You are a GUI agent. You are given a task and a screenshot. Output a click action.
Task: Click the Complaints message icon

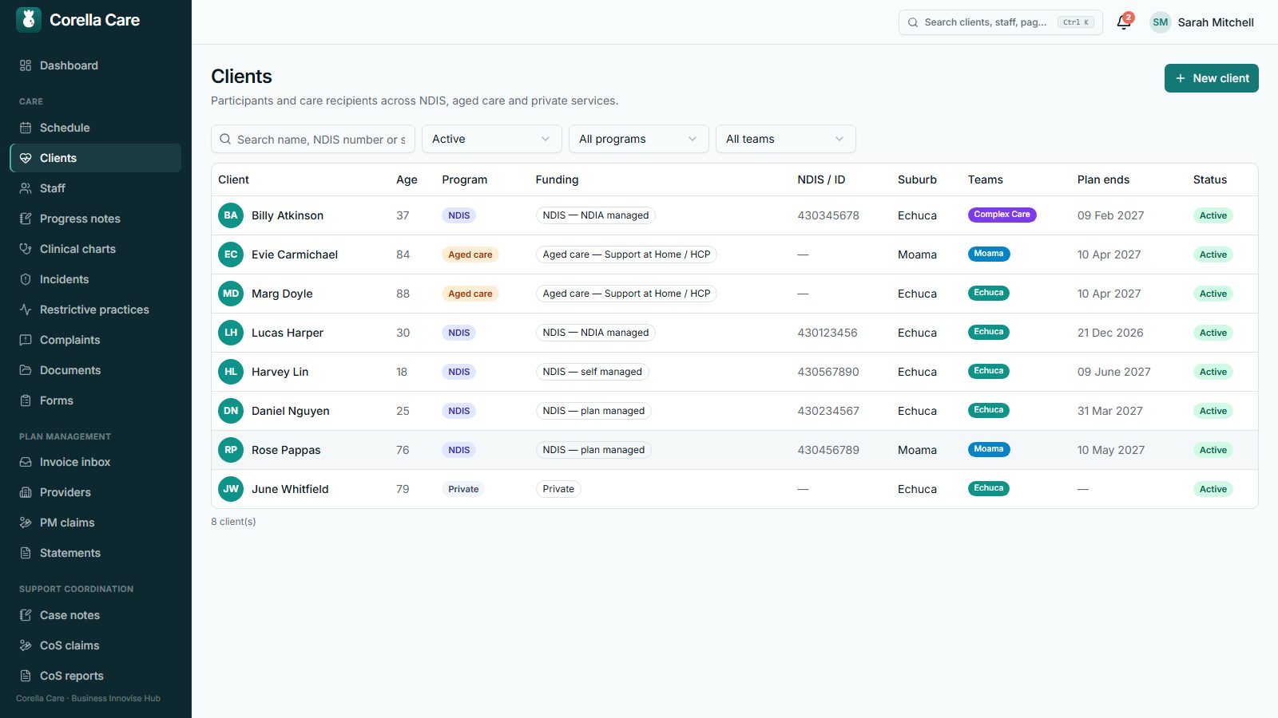click(x=26, y=340)
